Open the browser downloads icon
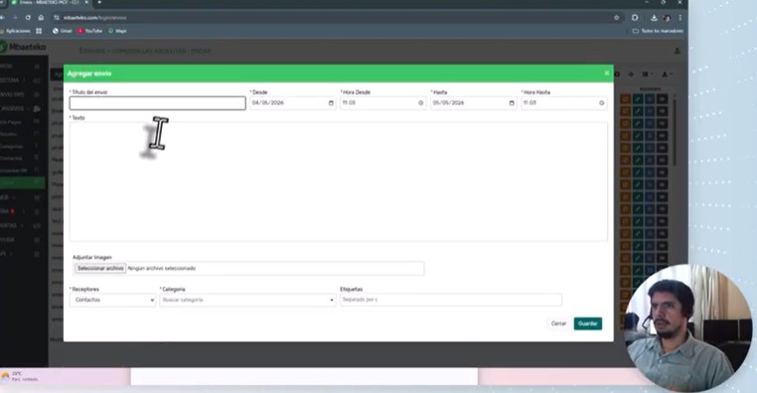This screenshot has width=757, height=393. coord(654,18)
